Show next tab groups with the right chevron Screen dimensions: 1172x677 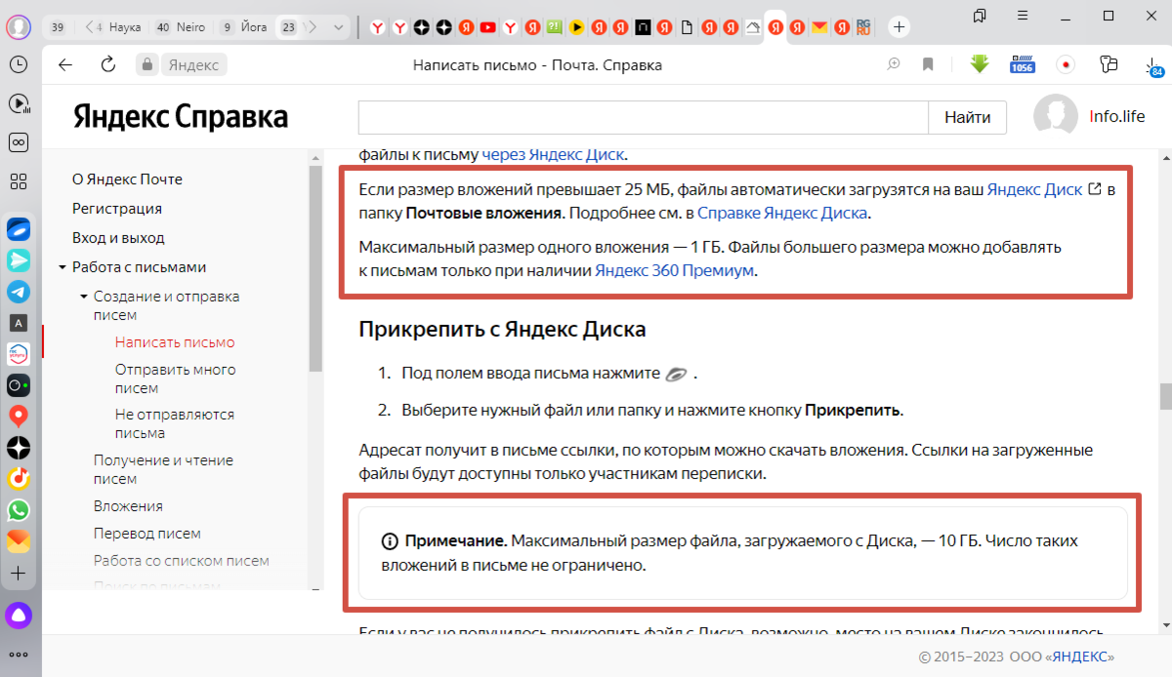pos(314,27)
